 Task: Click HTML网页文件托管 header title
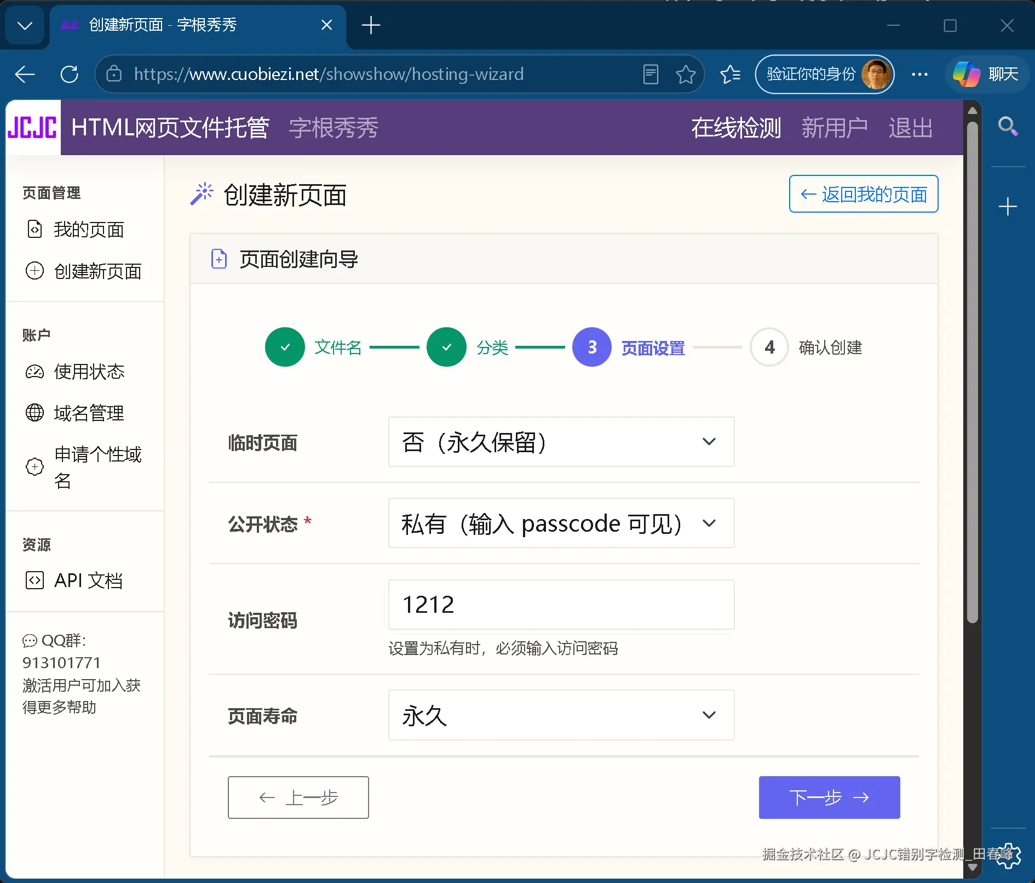click(170, 128)
